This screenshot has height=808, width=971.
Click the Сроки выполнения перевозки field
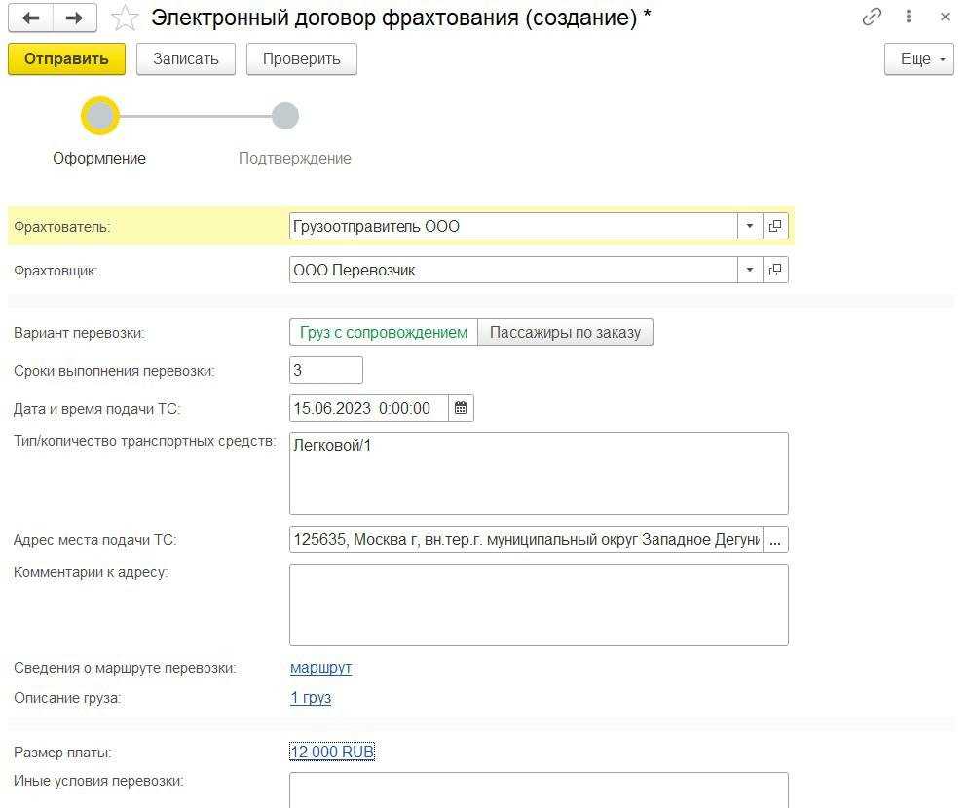(325, 370)
